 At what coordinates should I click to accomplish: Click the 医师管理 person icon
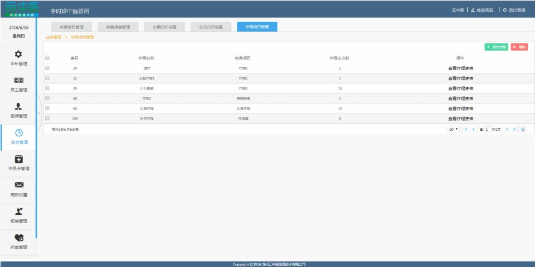(x=18, y=106)
